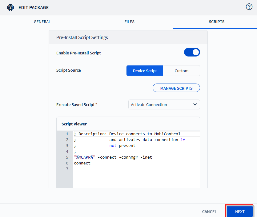Switch to the General tab
Viewport: 257px width, 217px height.
click(x=42, y=22)
